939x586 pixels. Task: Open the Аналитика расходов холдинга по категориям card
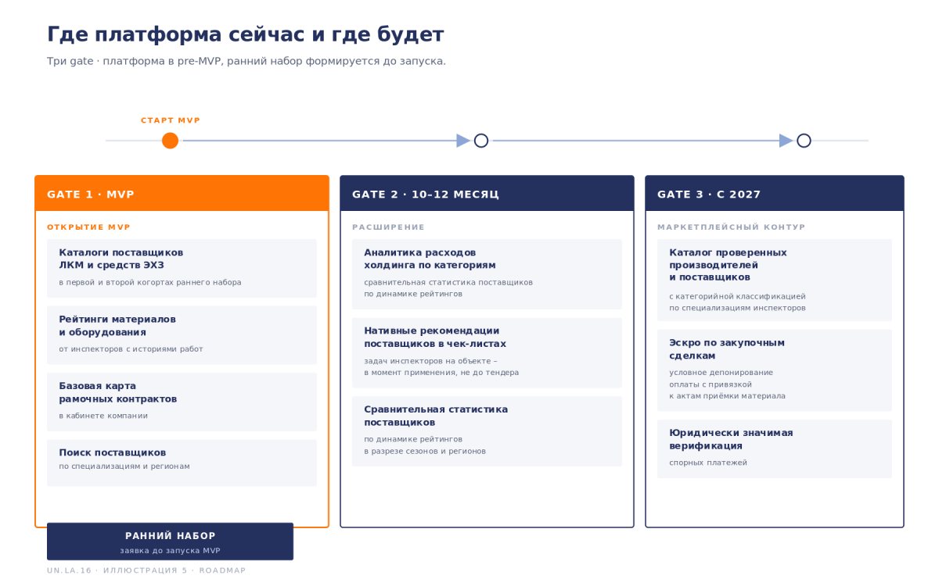[487, 274]
